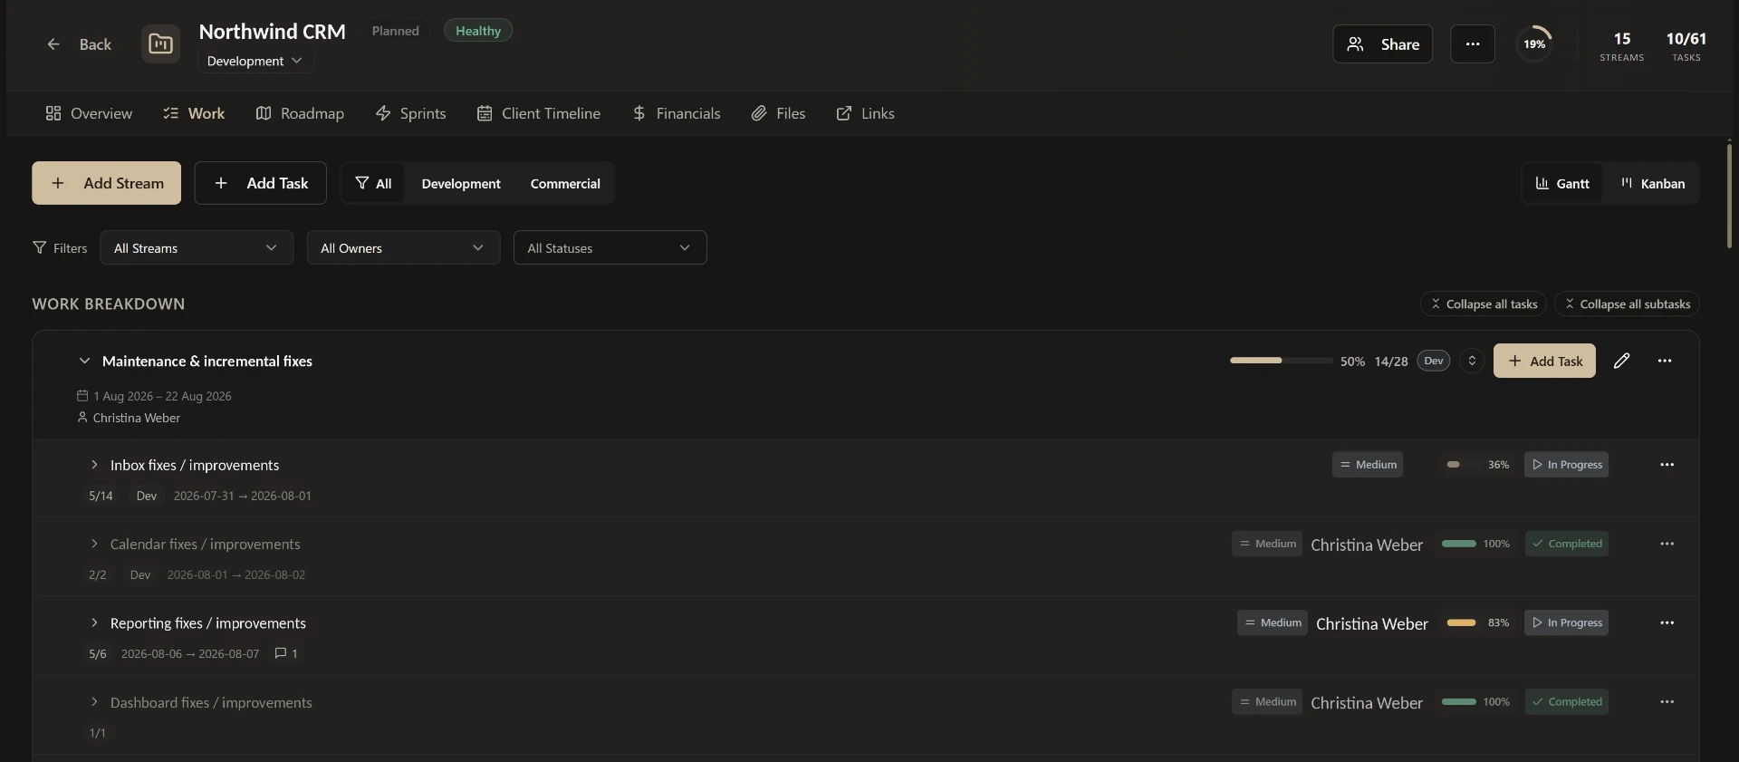1739x762 pixels.
Task: Click In Progress status on Reporting fixes
Action: pos(1566,623)
